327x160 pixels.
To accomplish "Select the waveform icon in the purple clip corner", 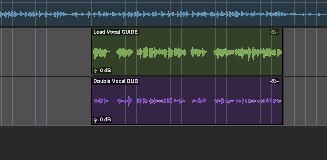I will [274, 81].
